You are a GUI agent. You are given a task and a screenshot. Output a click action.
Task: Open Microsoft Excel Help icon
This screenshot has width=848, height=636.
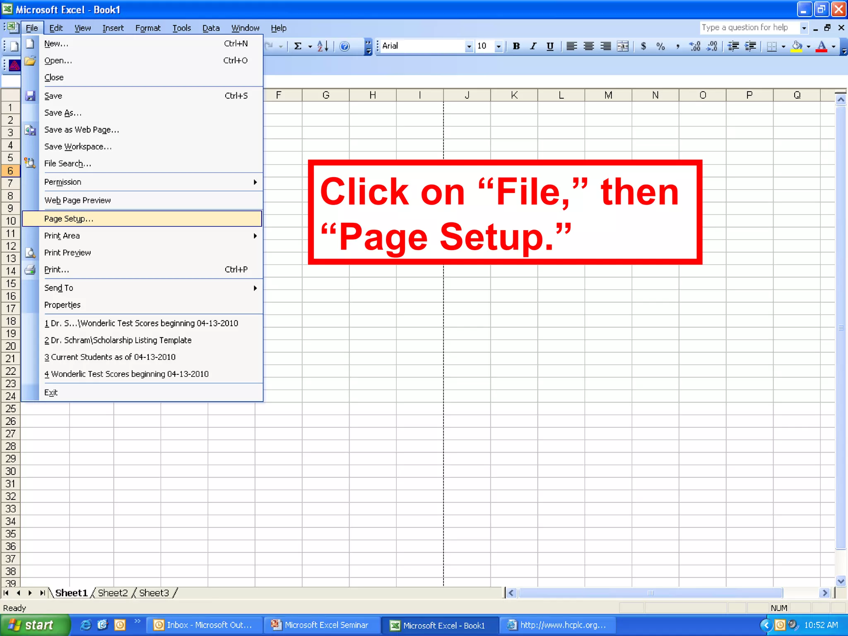(x=344, y=46)
